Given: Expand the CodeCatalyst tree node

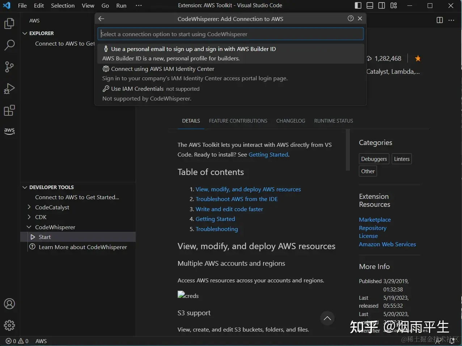Looking at the screenshot, I should [x=29, y=207].
